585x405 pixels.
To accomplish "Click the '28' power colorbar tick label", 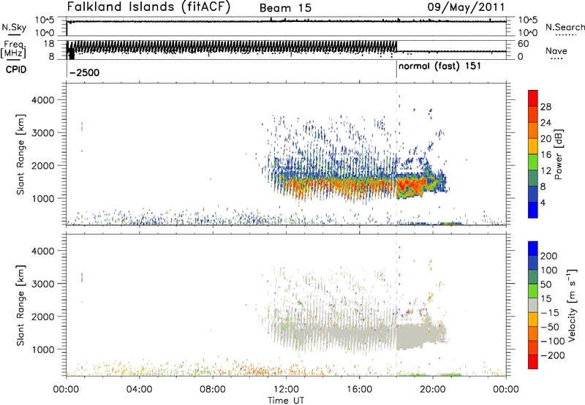I will coord(546,107).
